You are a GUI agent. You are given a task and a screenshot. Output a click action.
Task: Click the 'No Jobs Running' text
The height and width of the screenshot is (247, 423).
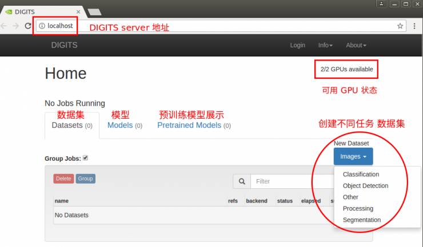(x=75, y=103)
